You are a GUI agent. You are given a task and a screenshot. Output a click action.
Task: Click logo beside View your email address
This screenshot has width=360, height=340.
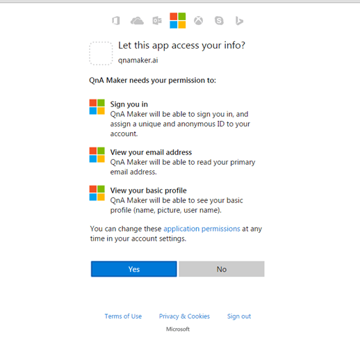click(97, 155)
